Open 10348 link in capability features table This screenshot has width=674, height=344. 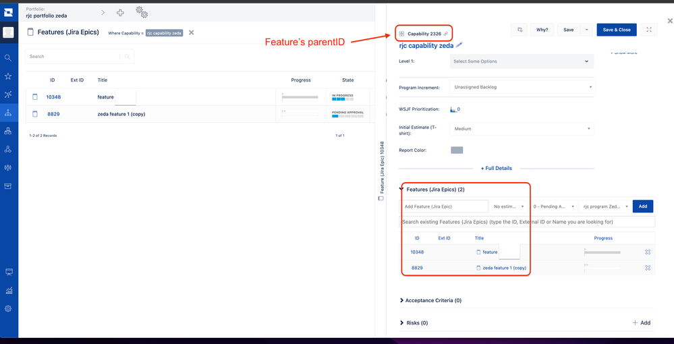(417, 252)
